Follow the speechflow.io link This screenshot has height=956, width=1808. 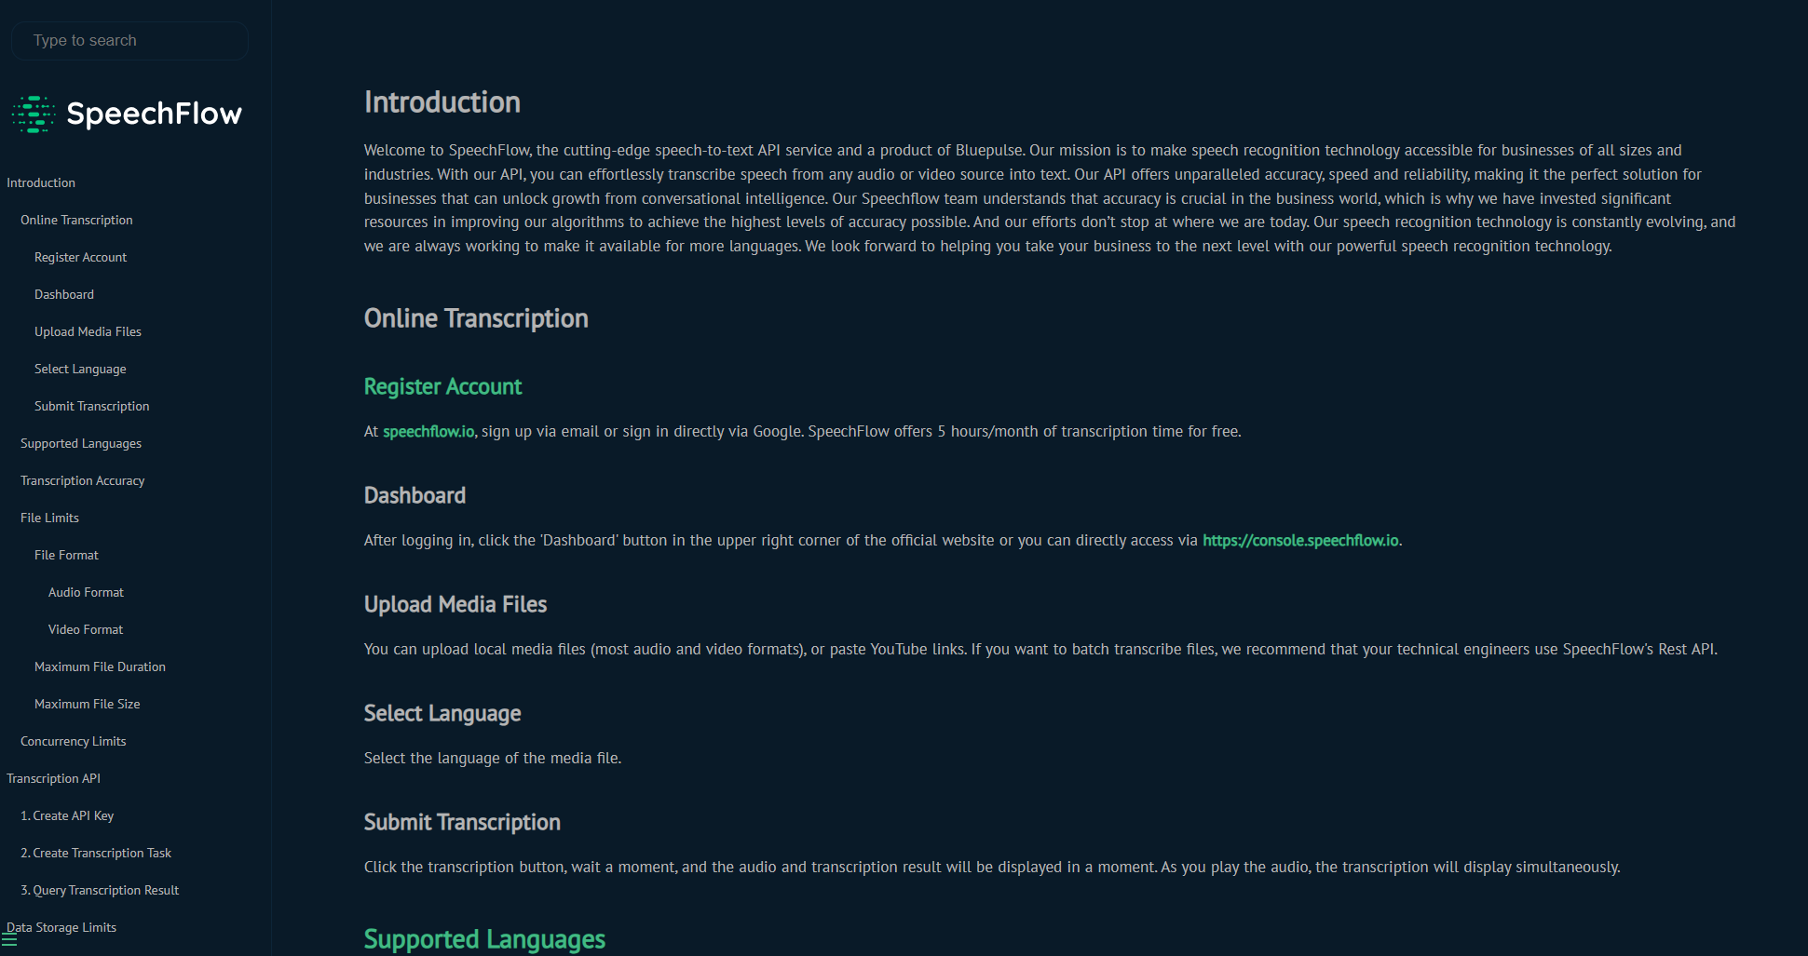(428, 432)
